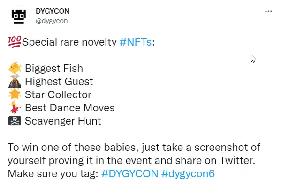
Task: Click the Scavenger Hunt text line
Action: (63, 121)
